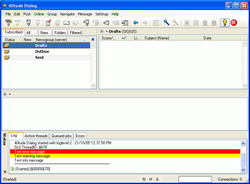250x184 pixels.
Task: Expand the plus box above the message pane
Action: pyautogui.click(x=5, y=94)
